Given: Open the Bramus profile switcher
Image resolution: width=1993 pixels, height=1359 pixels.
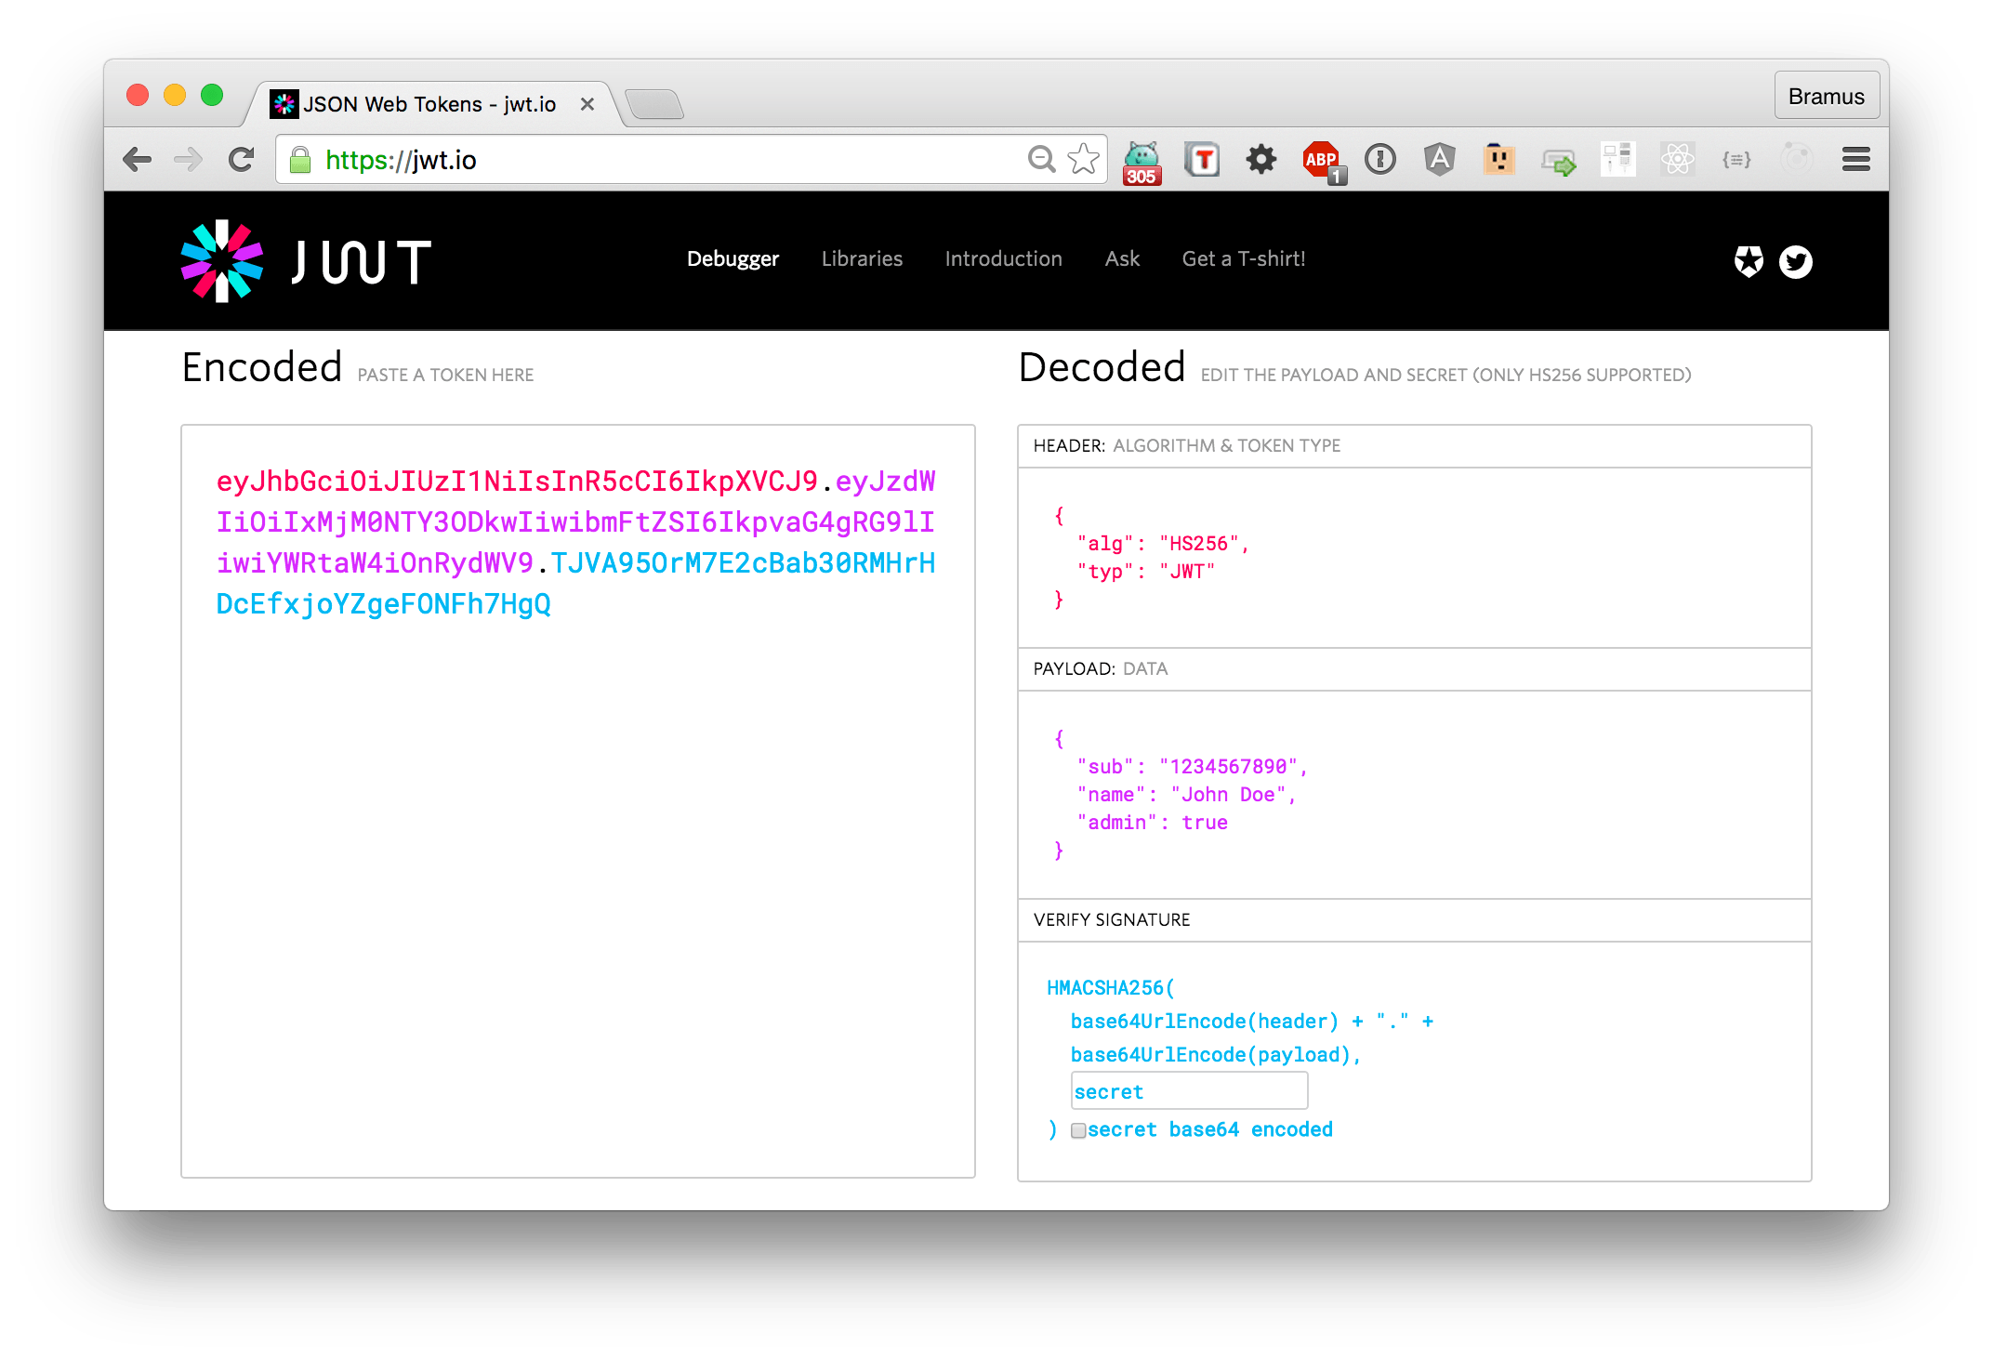Looking at the screenshot, I should 1826,97.
